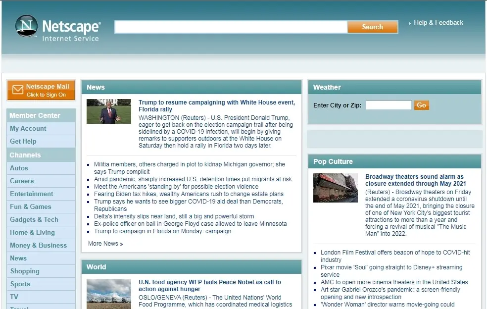The height and width of the screenshot is (309, 487).
Task: Click the Weather section header
Action: tap(395, 87)
